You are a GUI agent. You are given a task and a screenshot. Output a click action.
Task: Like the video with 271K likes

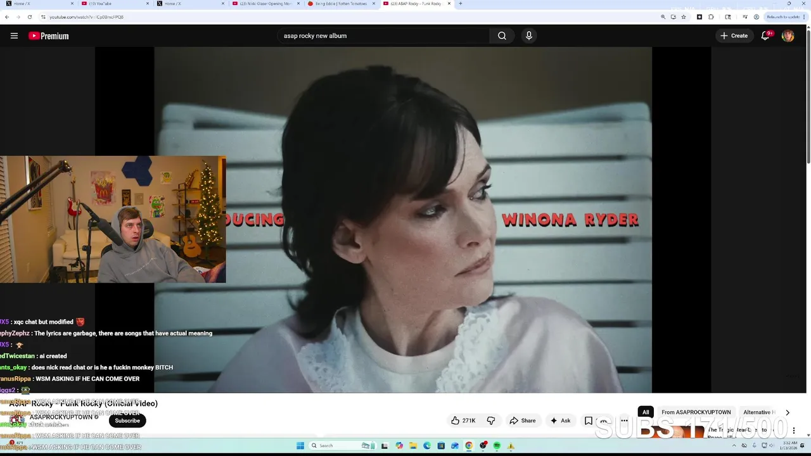click(463, 421)
